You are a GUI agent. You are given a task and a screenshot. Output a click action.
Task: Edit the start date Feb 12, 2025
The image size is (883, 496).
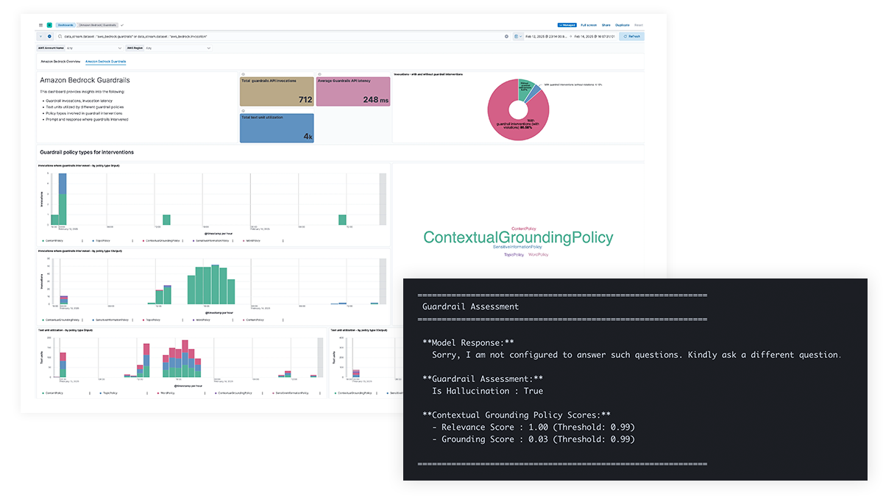pyautogui.click(x=546, y=36)
